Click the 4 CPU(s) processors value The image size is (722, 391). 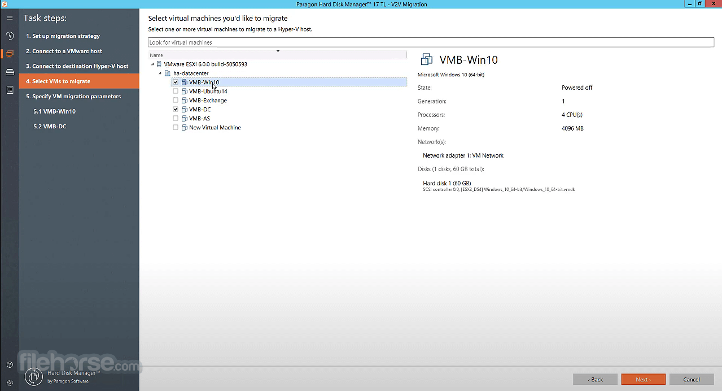pyautogui.click(x=572, y=115)
